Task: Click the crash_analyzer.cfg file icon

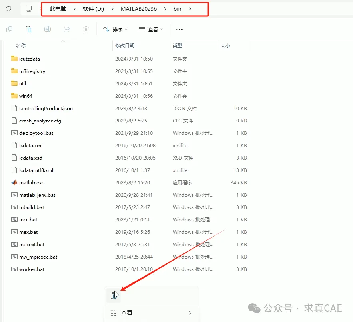Action: click(x=14, y=121)
